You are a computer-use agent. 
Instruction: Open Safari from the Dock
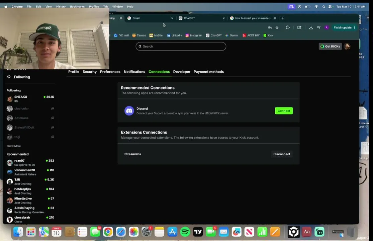pyautogui.click(x=121, y=232)
